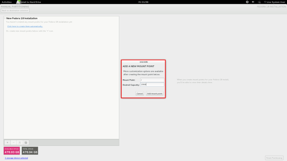The width and height of the screenshot is (287, 161).
Task: Click the plus icon to add mount point
Action: click(x=7, y=142)
